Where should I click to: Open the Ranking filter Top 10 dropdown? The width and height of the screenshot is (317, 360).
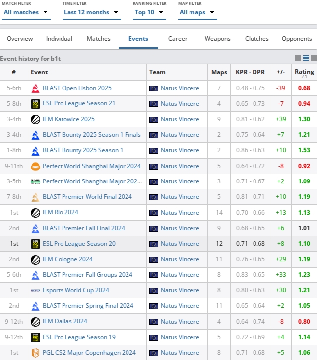point(149,12)
